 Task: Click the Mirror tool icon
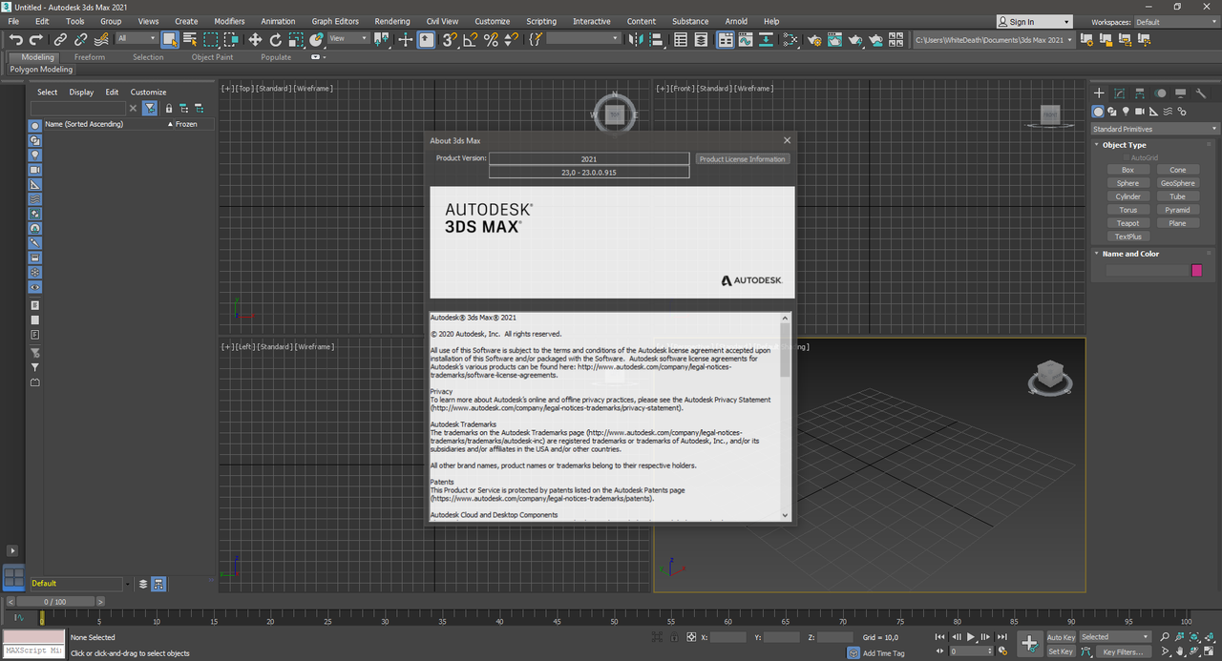pos(637,39)
